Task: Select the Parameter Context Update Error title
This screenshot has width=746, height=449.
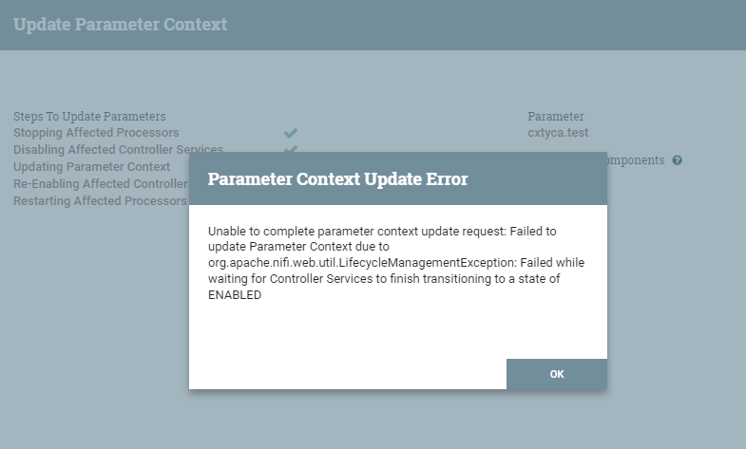Action: (x=337, y=179)
